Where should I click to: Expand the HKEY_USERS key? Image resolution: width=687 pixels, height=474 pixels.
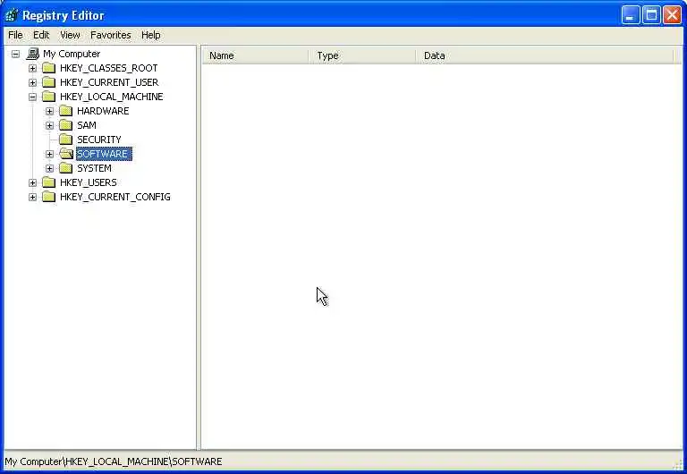coord(32,182)
